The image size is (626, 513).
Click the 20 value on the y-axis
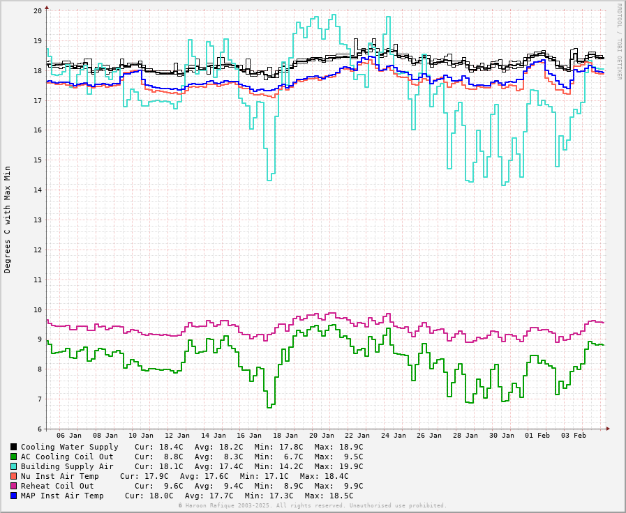(x=38, y=11)
